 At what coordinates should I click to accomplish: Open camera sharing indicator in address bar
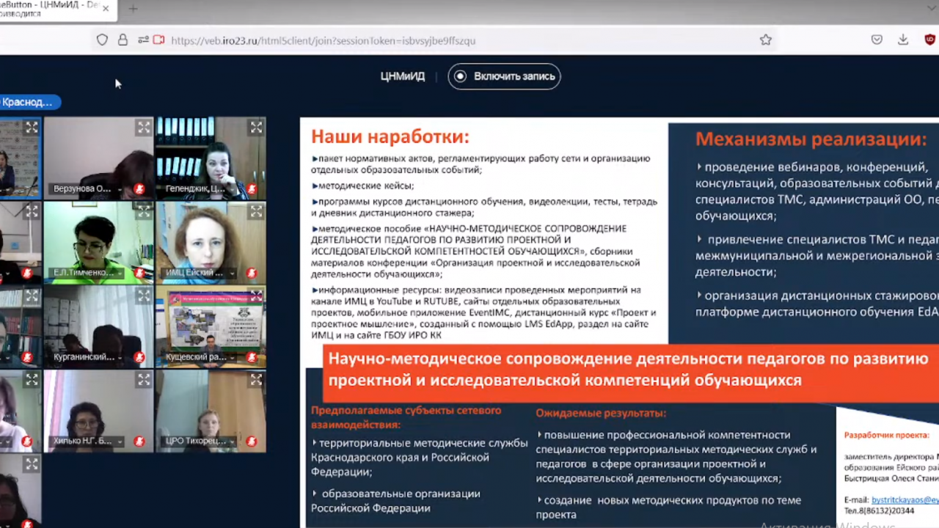pyautogui.click(x=158, y=40)
